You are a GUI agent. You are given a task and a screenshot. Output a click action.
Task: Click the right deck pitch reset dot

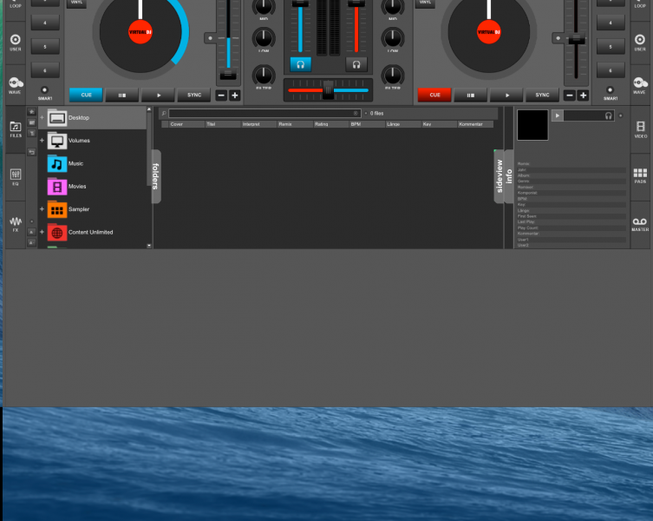[558, 38]
